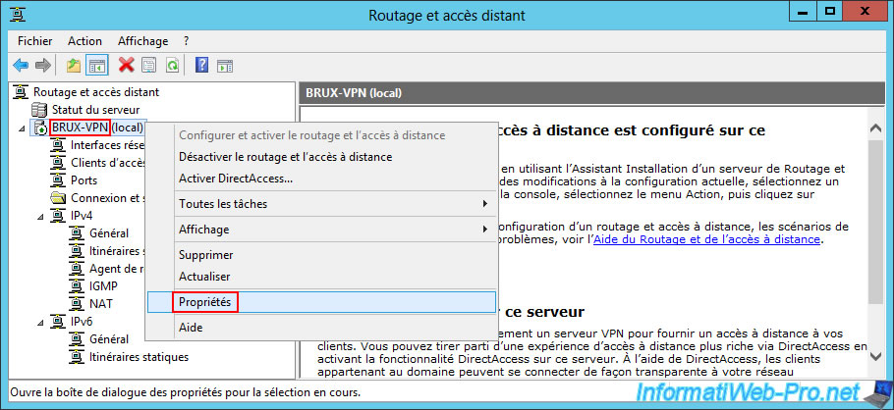Choose Propriétés in the context menu

(x=204, y=302)
